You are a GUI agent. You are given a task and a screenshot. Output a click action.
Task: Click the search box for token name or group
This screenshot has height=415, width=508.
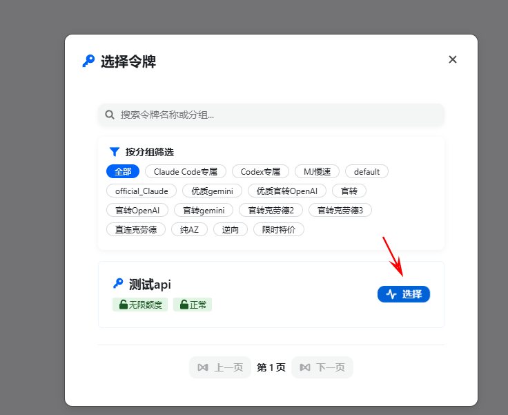[x=271, y=115]
